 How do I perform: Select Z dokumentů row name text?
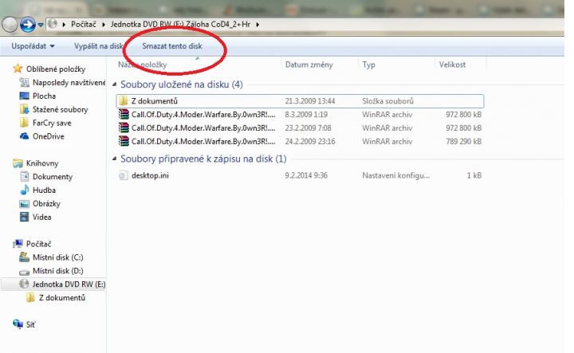155,101
